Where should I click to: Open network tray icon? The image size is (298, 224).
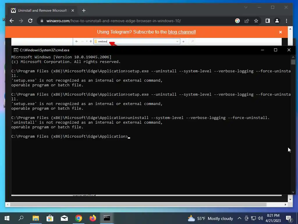(253, 218)
